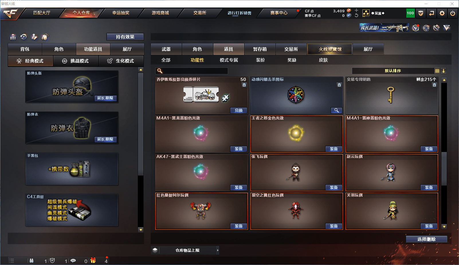Image resolution: width=459 pixels, height=265 pixels.
Task: Click the 选择删除 button
Action: (x=427, y=239)
